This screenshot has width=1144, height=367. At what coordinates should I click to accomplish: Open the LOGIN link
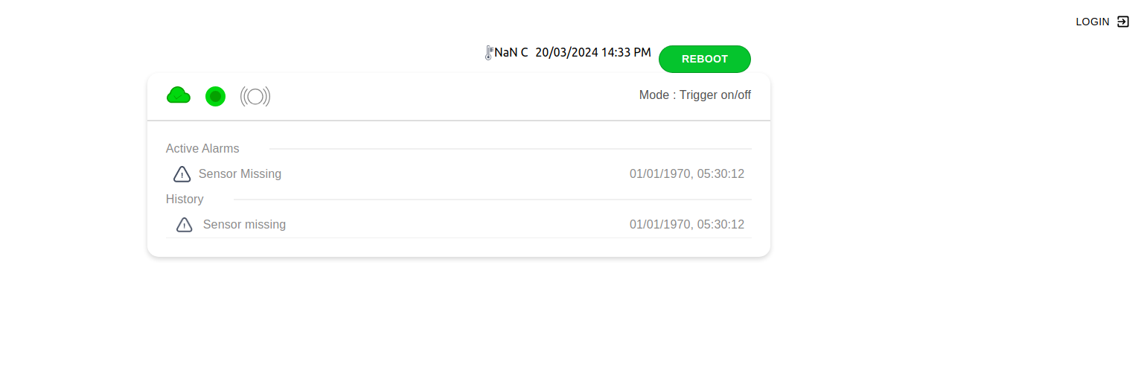(x=1093, y=22)
